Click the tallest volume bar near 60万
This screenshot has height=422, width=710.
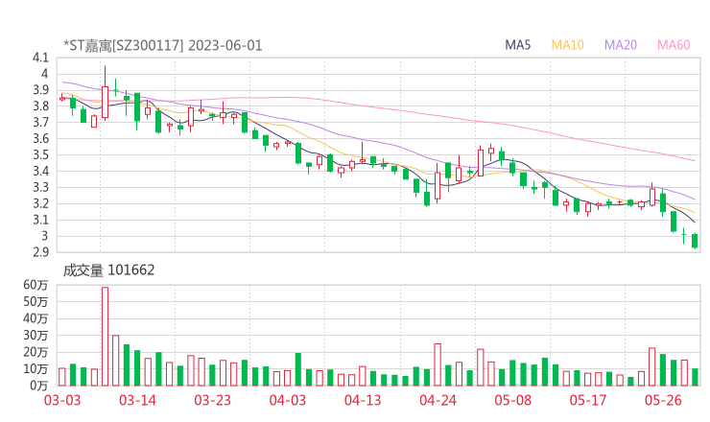tap(105, 337)
